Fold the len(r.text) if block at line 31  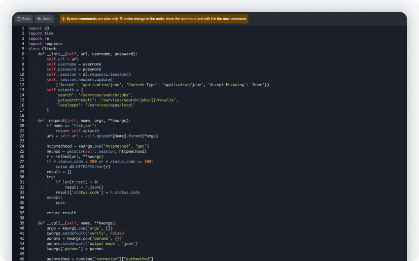click(x=26, y=182)
